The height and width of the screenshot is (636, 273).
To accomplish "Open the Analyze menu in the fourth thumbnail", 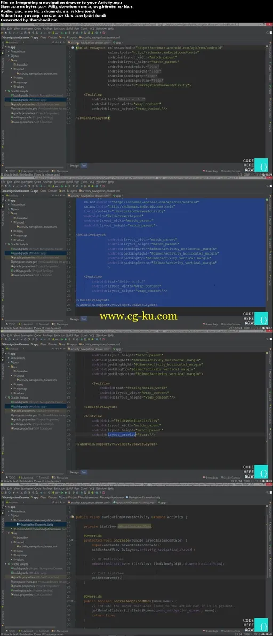I will click(47, 489).
